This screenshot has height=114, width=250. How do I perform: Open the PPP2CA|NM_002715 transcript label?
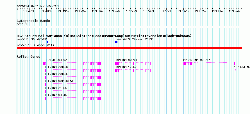197,60
